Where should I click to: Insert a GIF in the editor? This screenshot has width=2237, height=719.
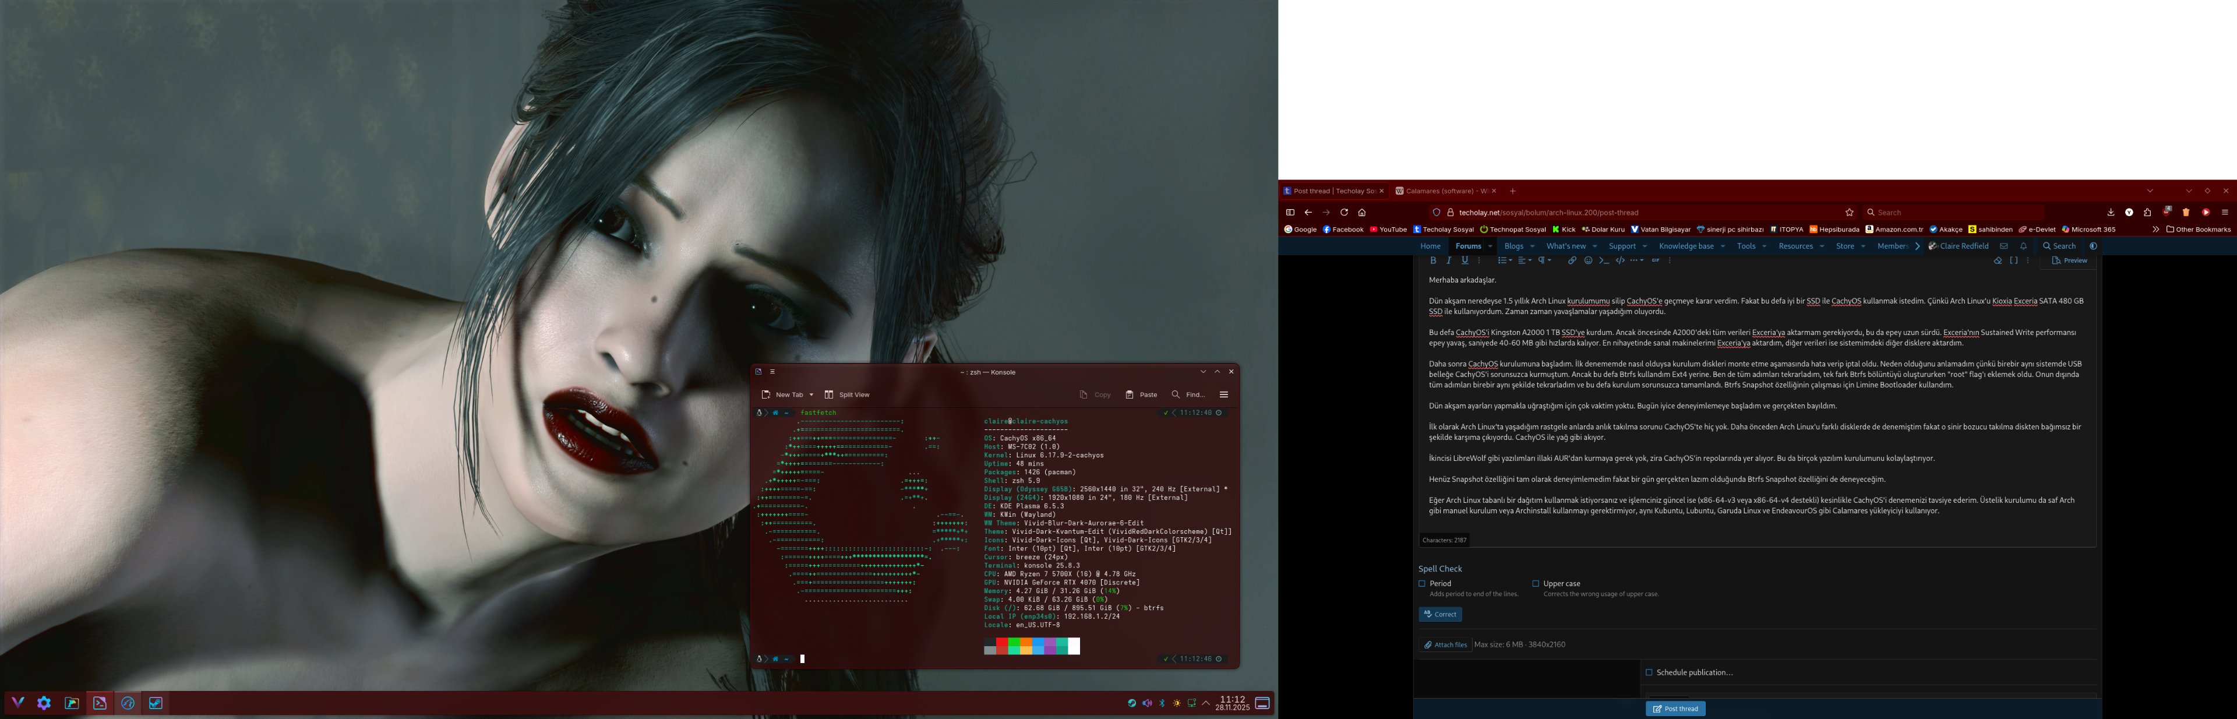tap(1656, 260)
